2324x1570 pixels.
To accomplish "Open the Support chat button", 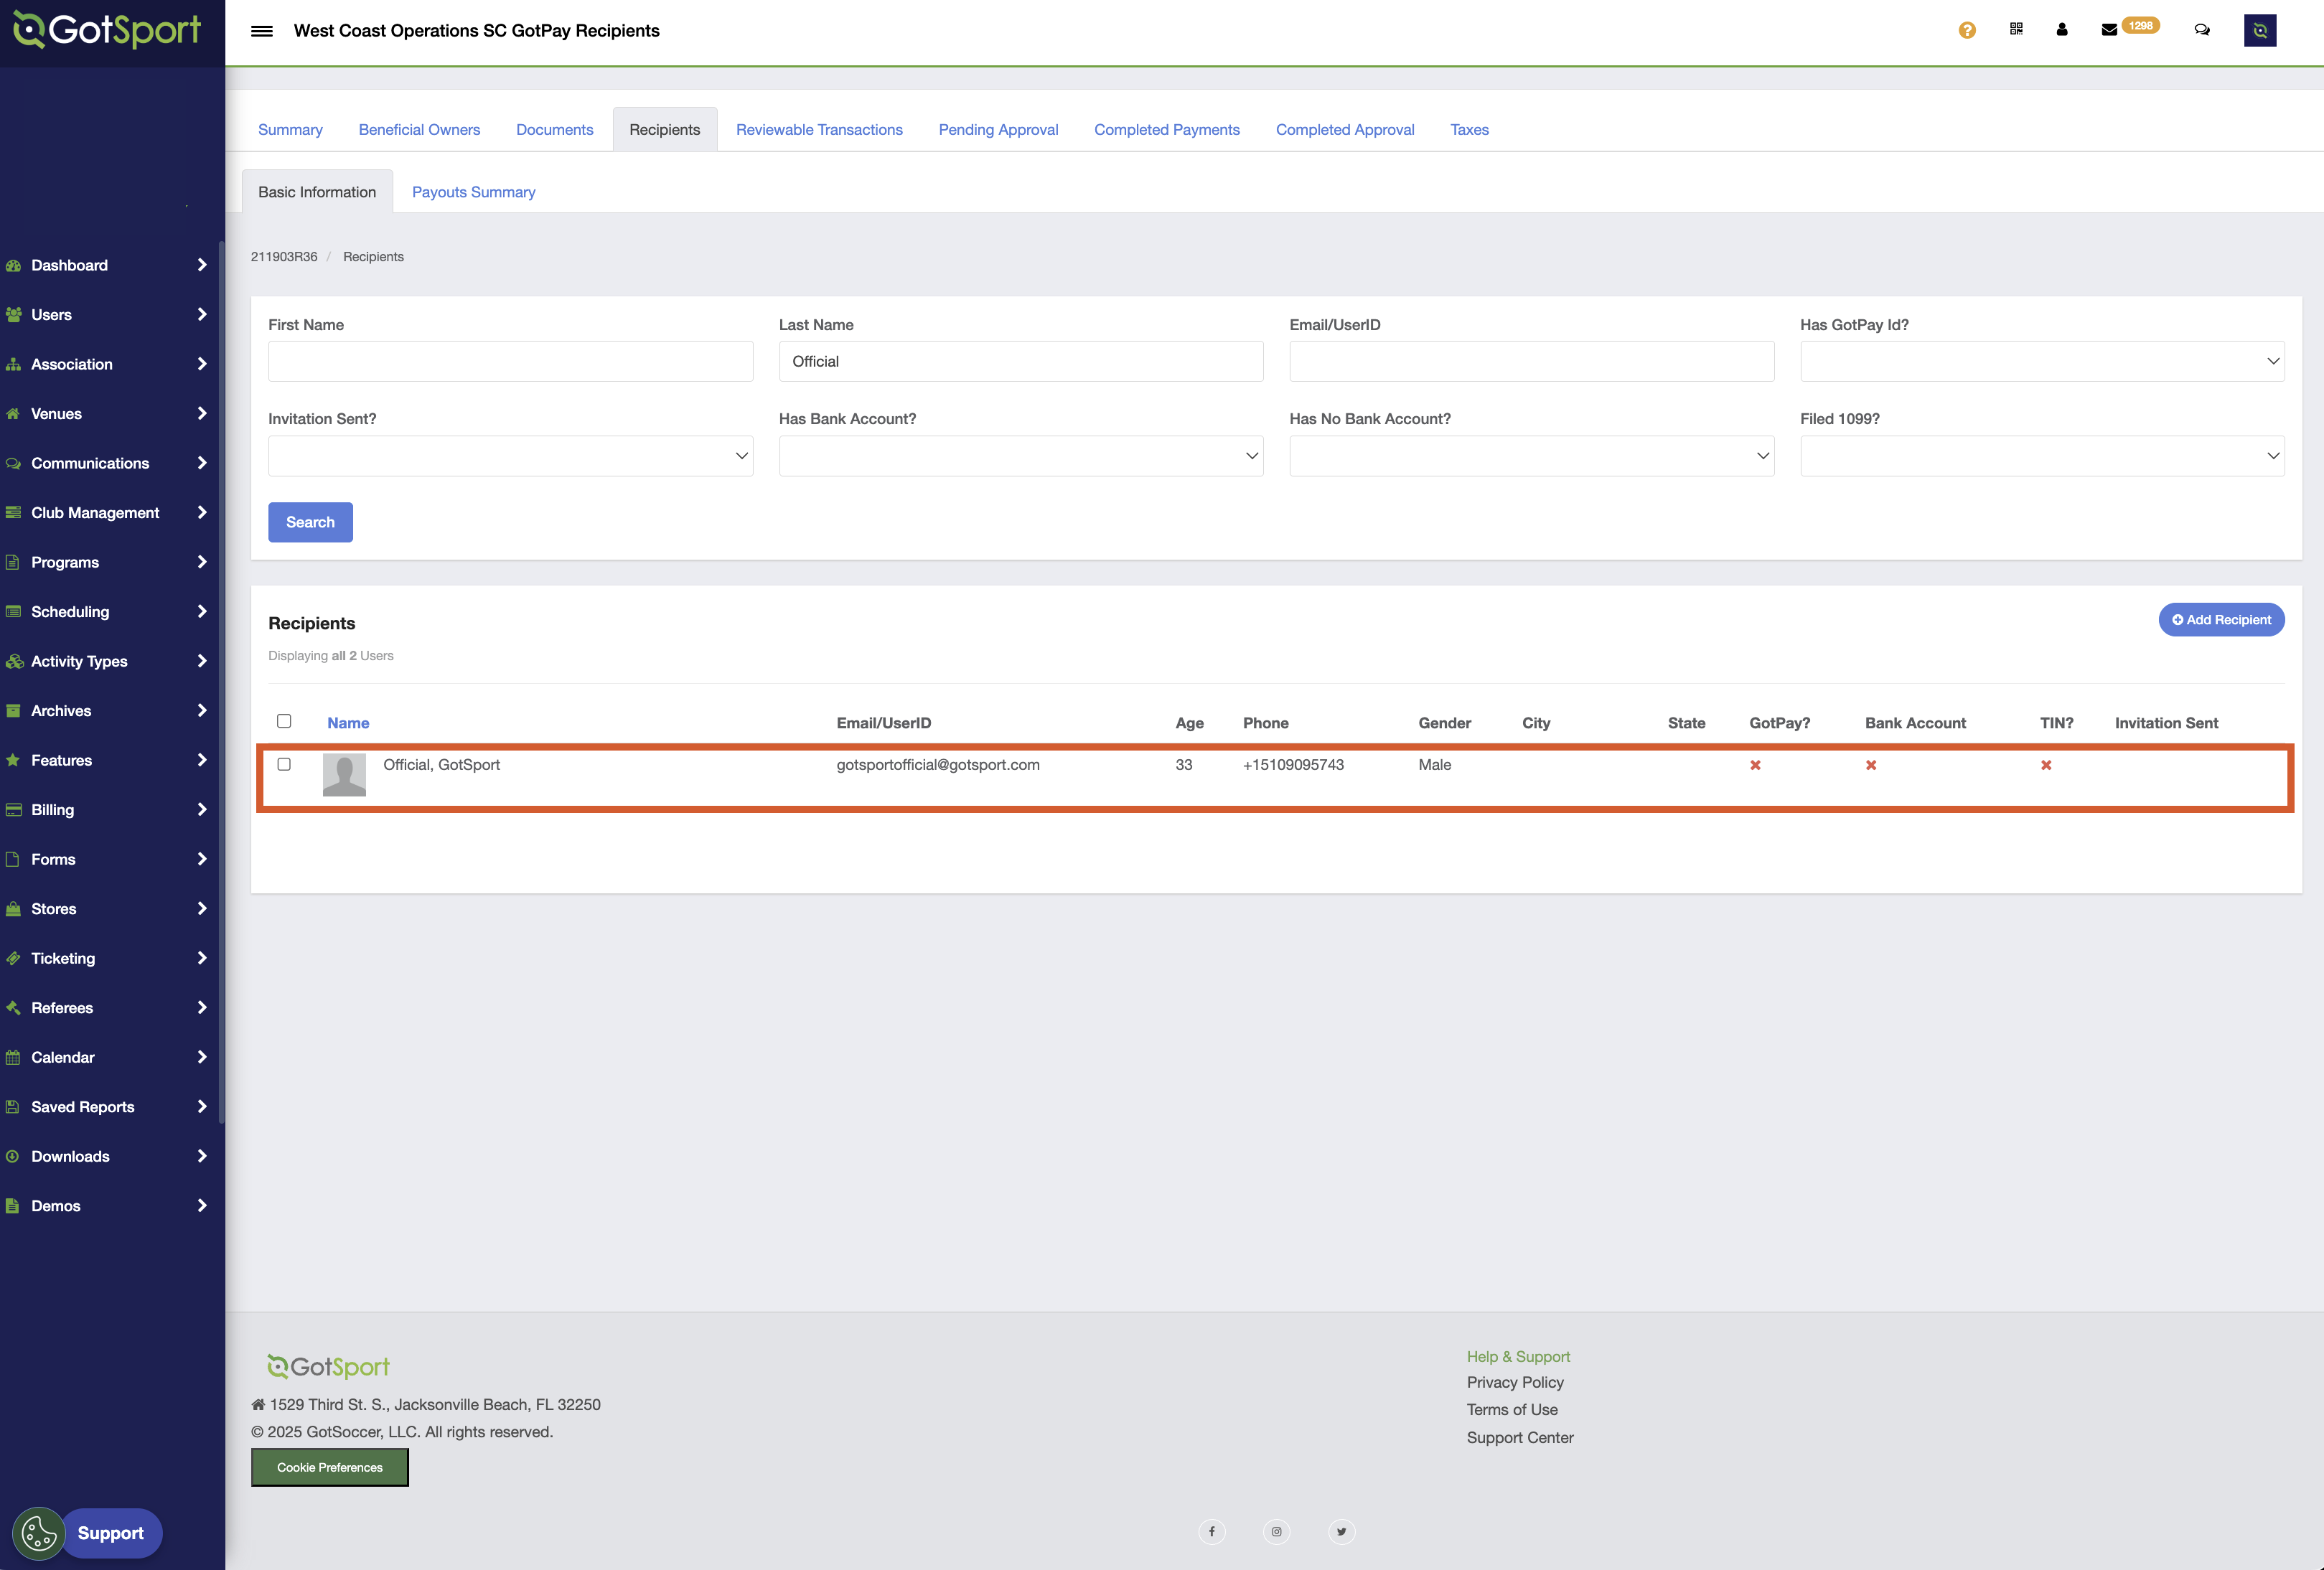I will [111, 1533].
